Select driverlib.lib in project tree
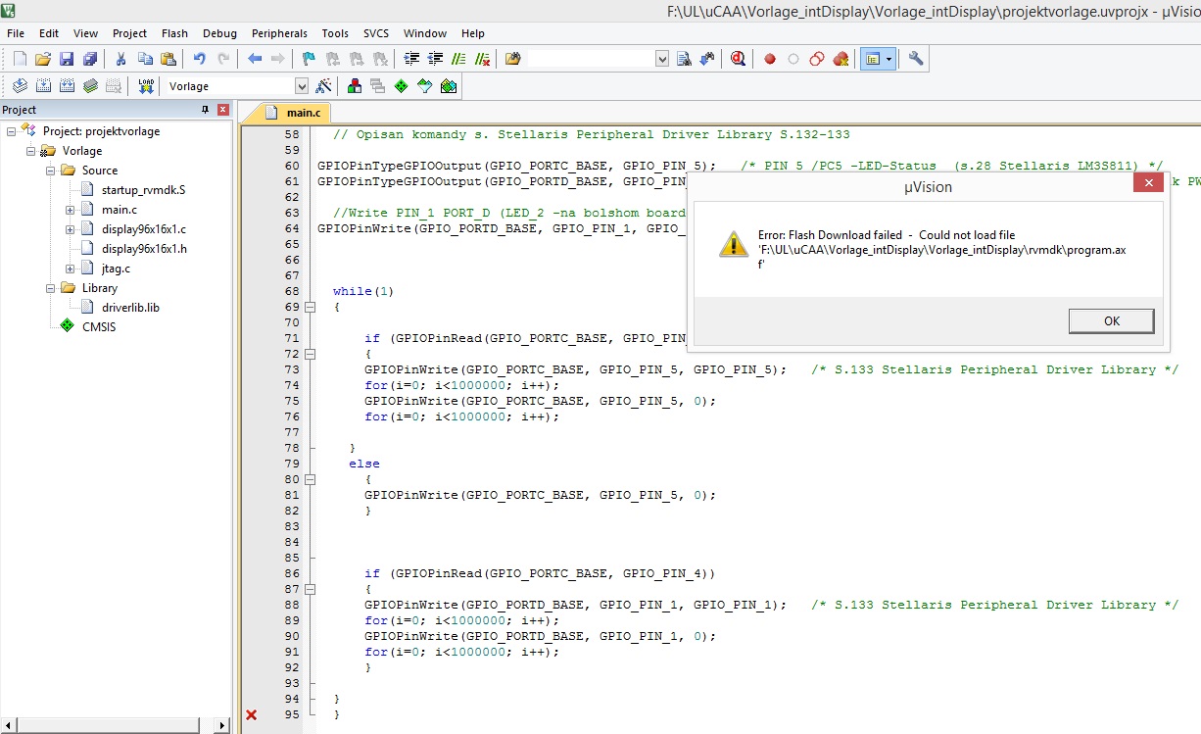 pos(130,307)
